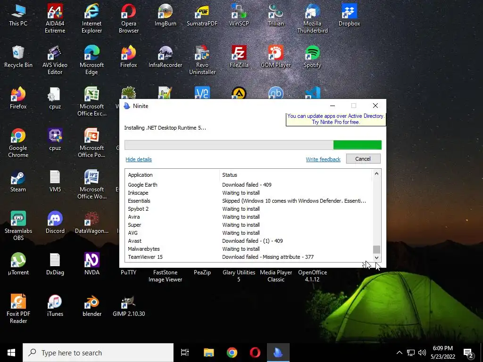This screenshot has height=362, width=483.
Task: Click the Microsoft Office Word shortcut
Action: [92, 185]
